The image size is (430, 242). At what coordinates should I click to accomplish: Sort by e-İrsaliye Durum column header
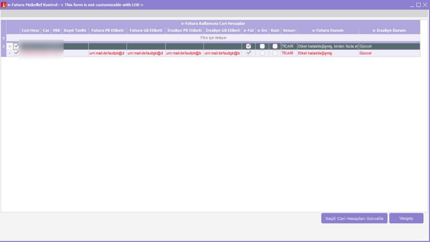point(389,31)
